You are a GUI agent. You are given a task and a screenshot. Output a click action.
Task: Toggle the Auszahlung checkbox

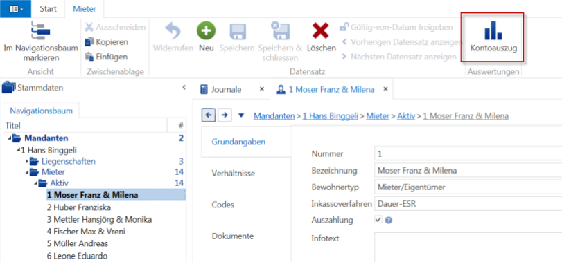click(x=378, y=220)
